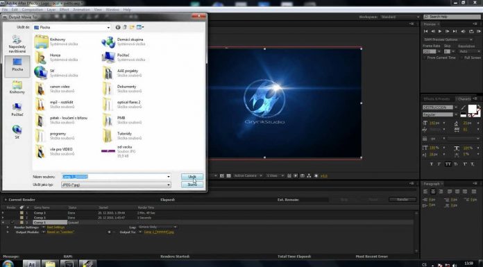Image resolution: width=483 pixels, height=267 pixels.
Task: Switch to Effects & Presets tab
Action: (437, 99)
